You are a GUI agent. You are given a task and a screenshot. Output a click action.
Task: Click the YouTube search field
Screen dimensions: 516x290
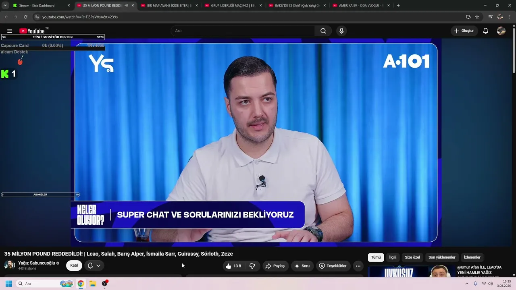click(243, 31)
